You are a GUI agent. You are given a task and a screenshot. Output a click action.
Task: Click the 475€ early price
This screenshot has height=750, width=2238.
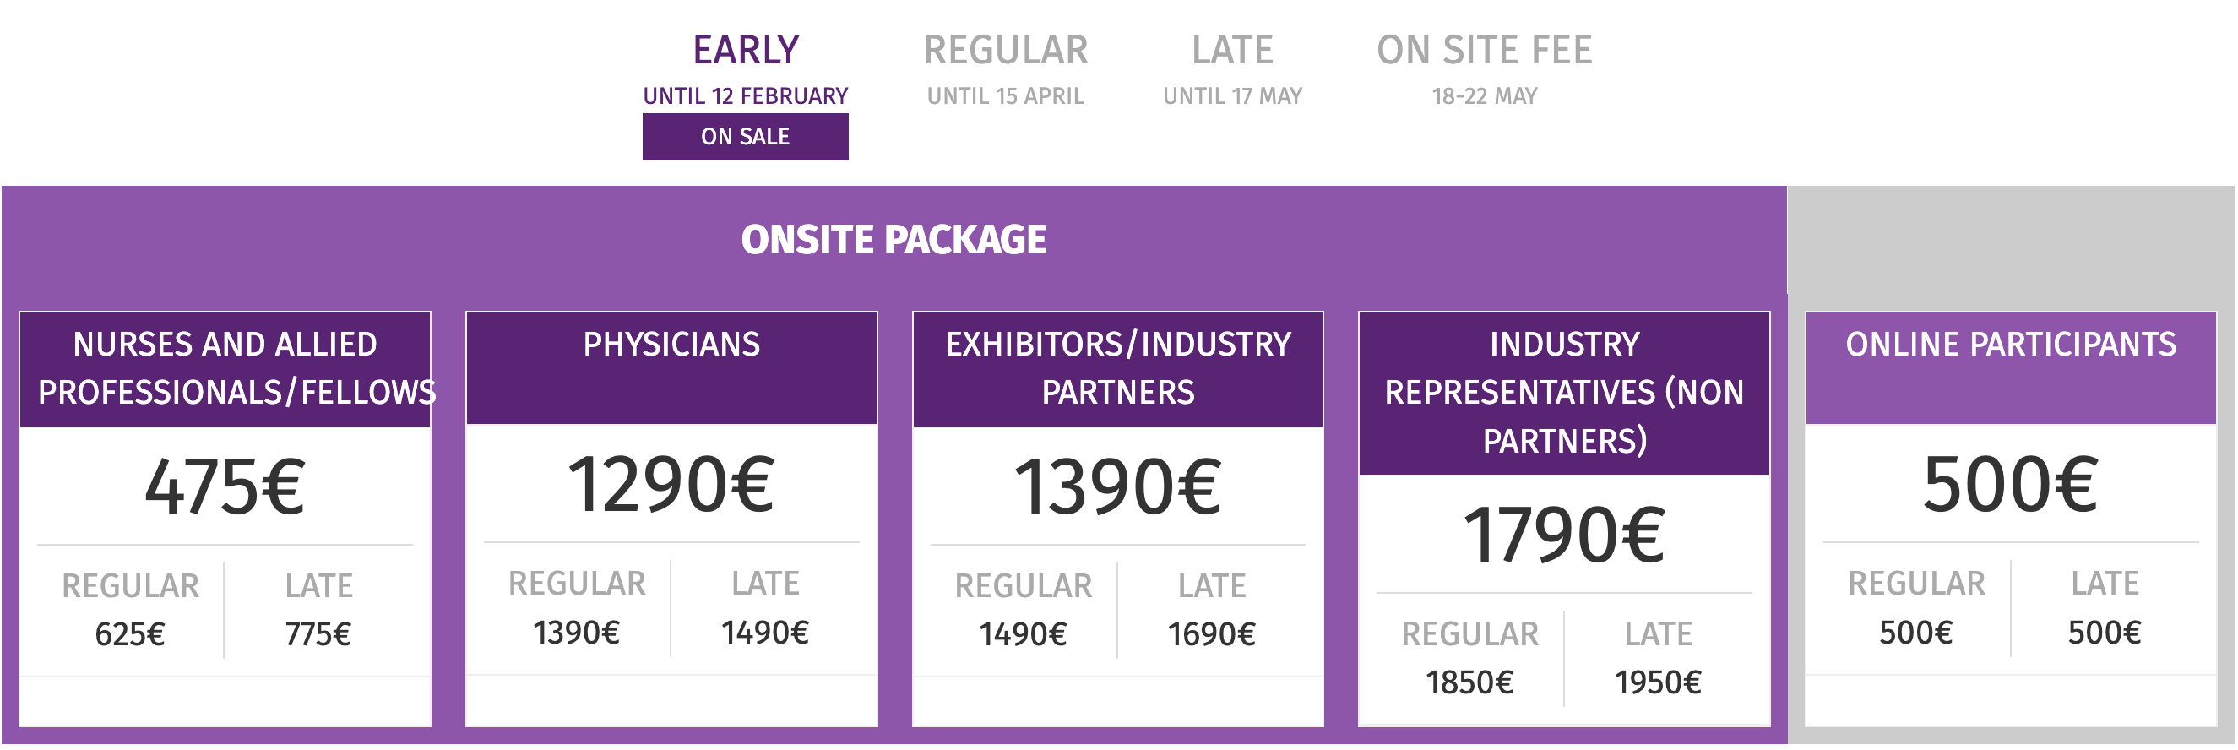tap(225, 486)
